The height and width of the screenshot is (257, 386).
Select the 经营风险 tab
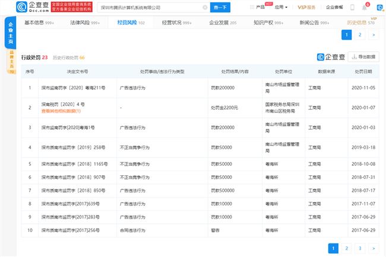tap(131, 23)
